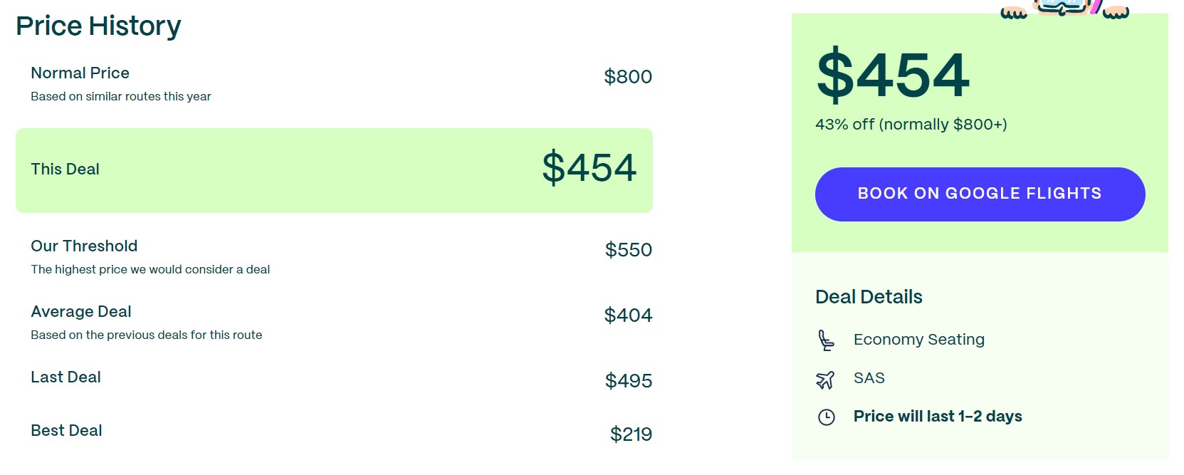
Task: Click the Average Deal price of $404
Action: [x=629, y=315]
